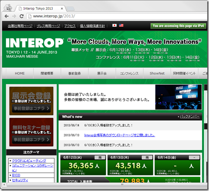Click the incognito spy icon

pos(8,7)
